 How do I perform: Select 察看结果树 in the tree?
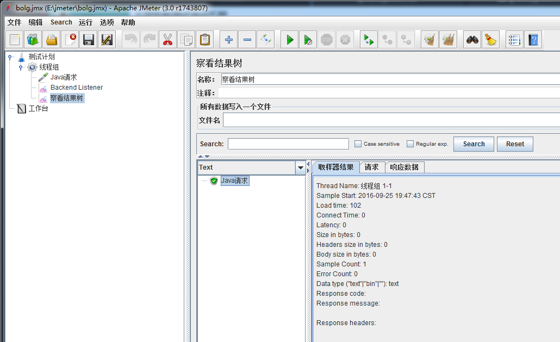click(67, 98)
